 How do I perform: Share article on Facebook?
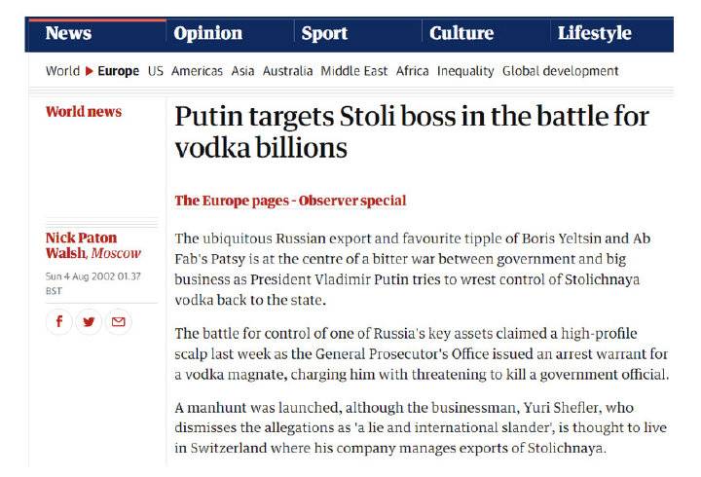[59, 321]
